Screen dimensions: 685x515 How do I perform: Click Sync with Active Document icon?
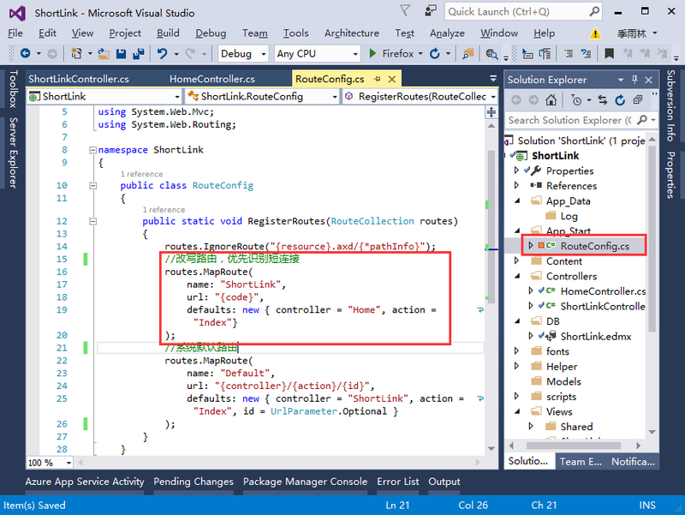(x=603, y=100)
